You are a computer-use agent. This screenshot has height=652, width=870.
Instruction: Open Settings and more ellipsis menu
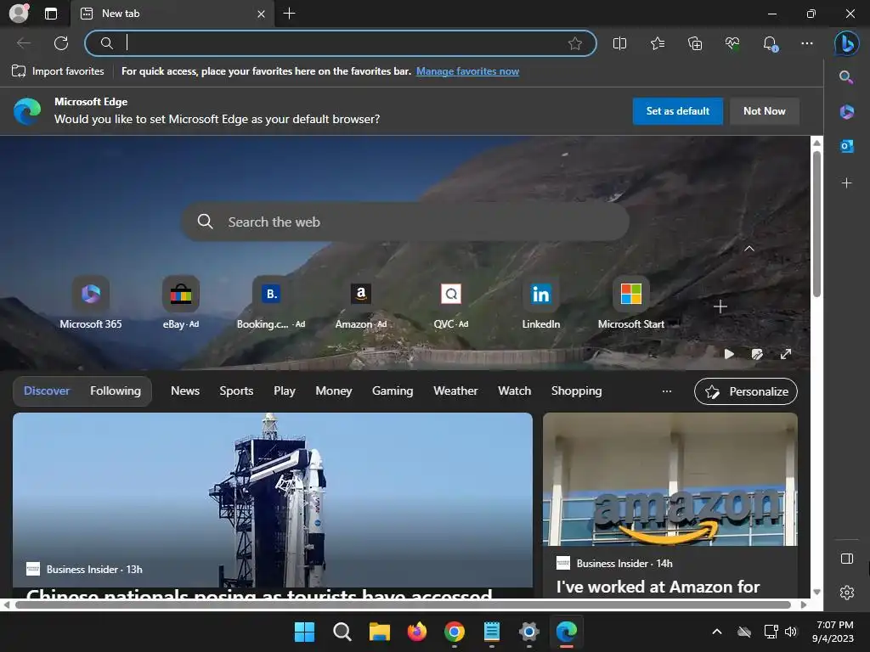coord(807,43)
